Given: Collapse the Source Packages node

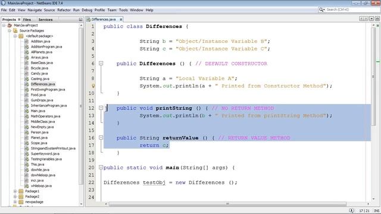Looking at the screenshot, I should [10, 30].
